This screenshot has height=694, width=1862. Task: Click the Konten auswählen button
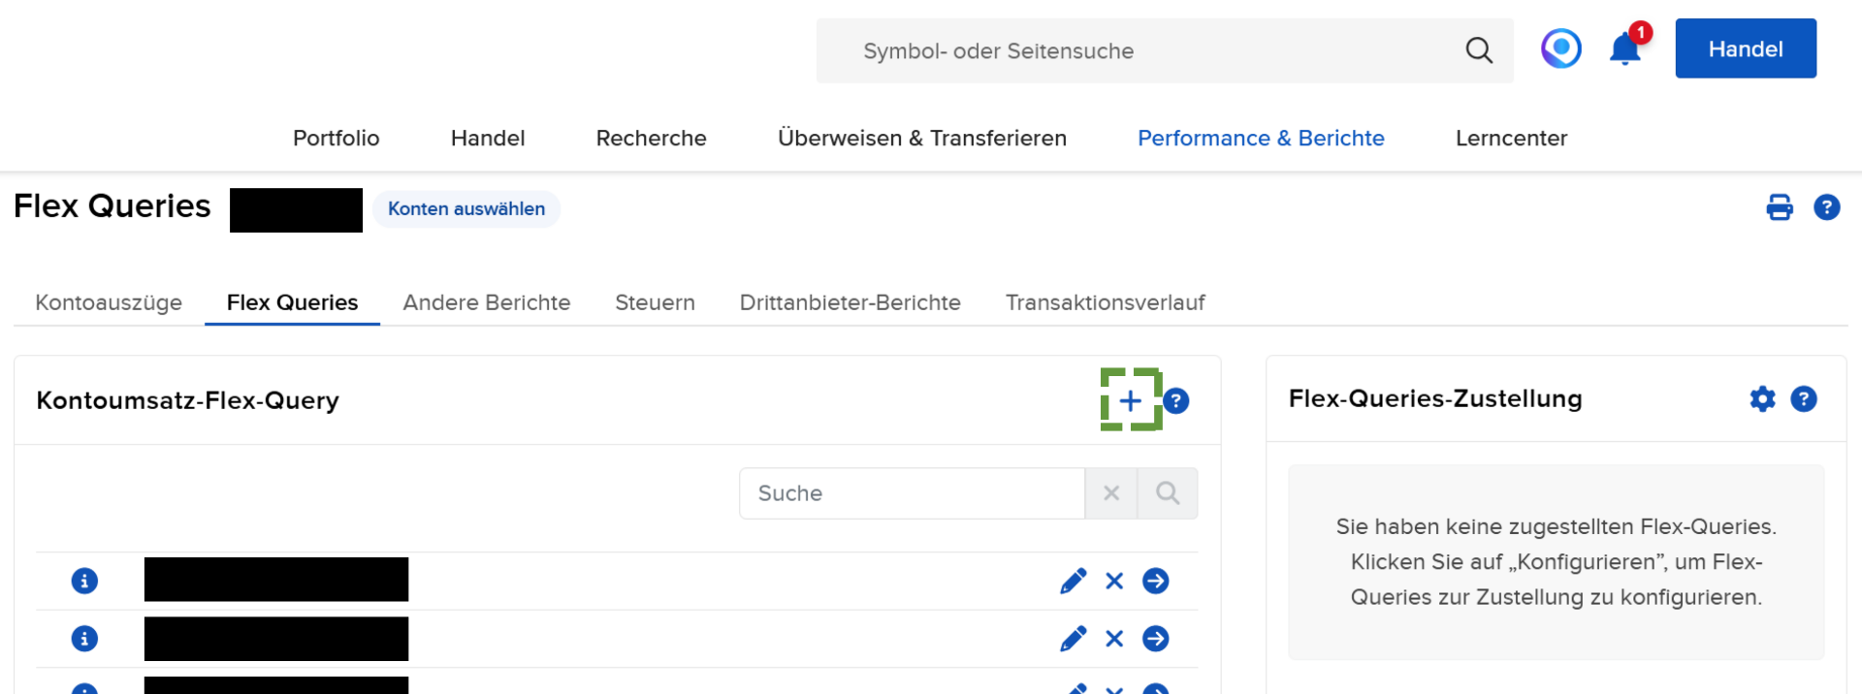click(x=466, y=209)
